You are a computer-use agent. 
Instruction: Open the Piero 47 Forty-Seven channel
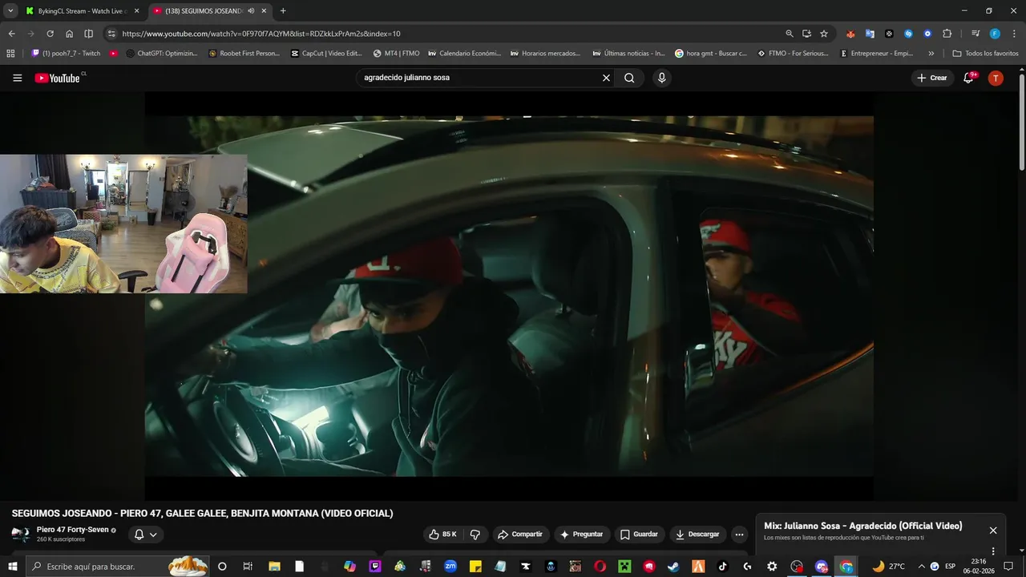pos(72,530)
